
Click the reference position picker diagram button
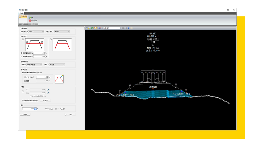(59, 79)
